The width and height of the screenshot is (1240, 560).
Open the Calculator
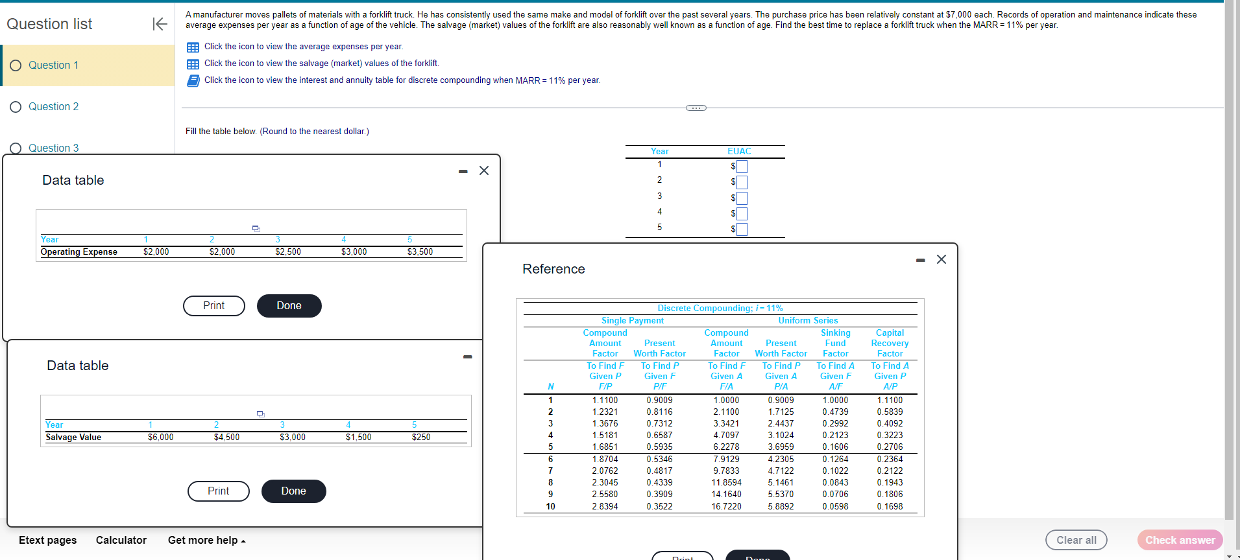click(121, 541)
